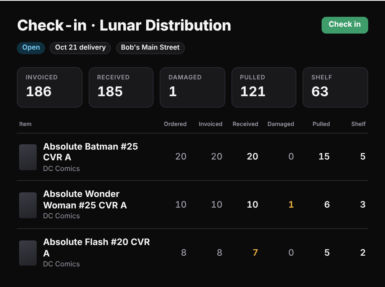Click DC Comics under Absolute Wonder Woman #25
Viewport: 385px width, 287px height.
[61, 216]
